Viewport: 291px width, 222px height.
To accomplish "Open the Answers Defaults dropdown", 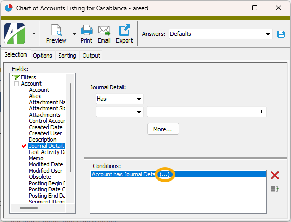I will (x=220, y=34).
